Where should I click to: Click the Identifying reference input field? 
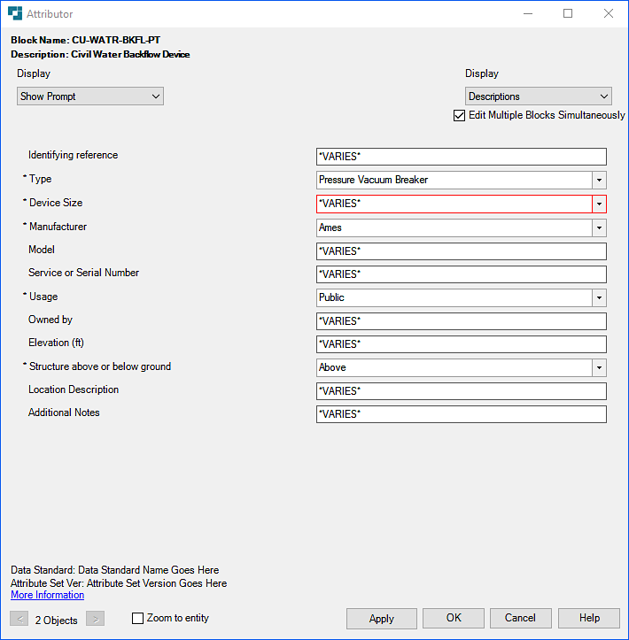pyautogui.click(x=461, y=157)
